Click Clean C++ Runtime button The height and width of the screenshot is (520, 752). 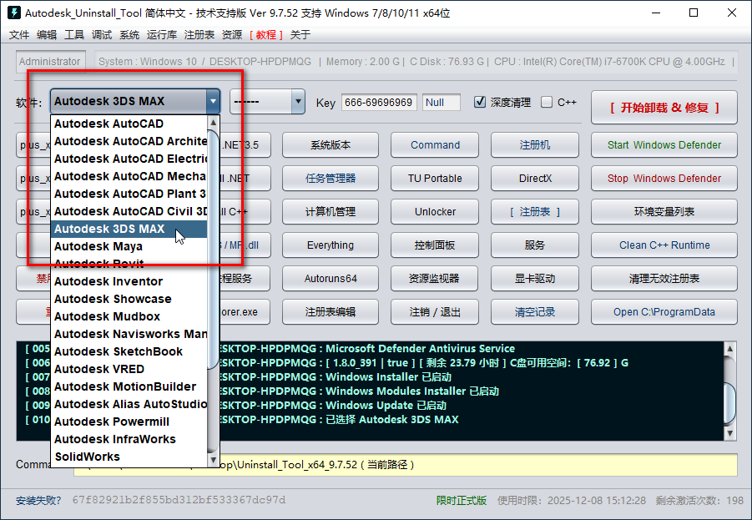tap(664, 245)
